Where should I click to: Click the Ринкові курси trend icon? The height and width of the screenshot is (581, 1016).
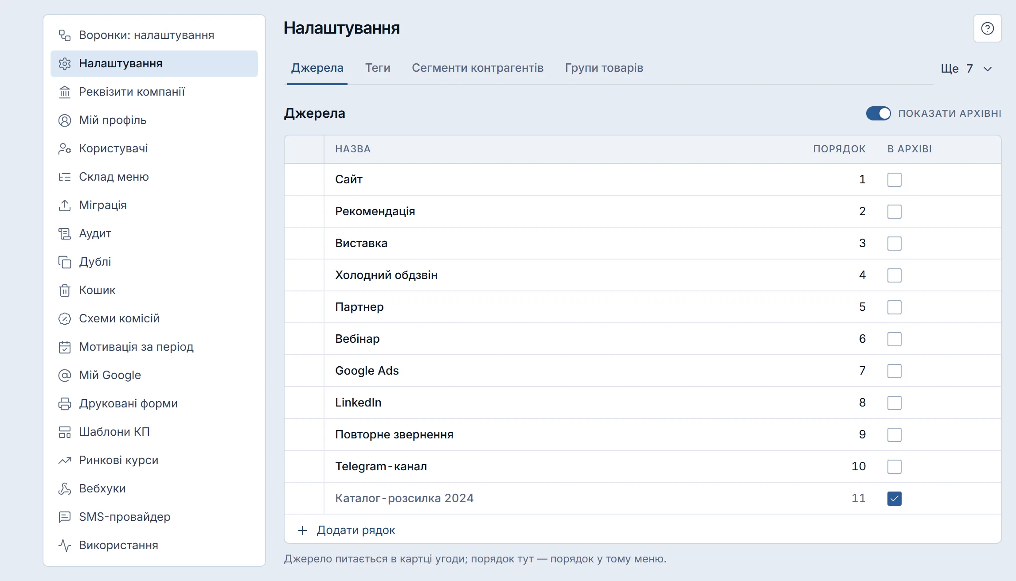point(65,460)
